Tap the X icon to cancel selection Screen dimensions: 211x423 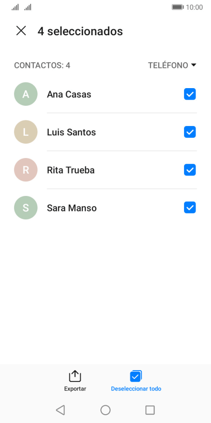click(x=21, y=31)
